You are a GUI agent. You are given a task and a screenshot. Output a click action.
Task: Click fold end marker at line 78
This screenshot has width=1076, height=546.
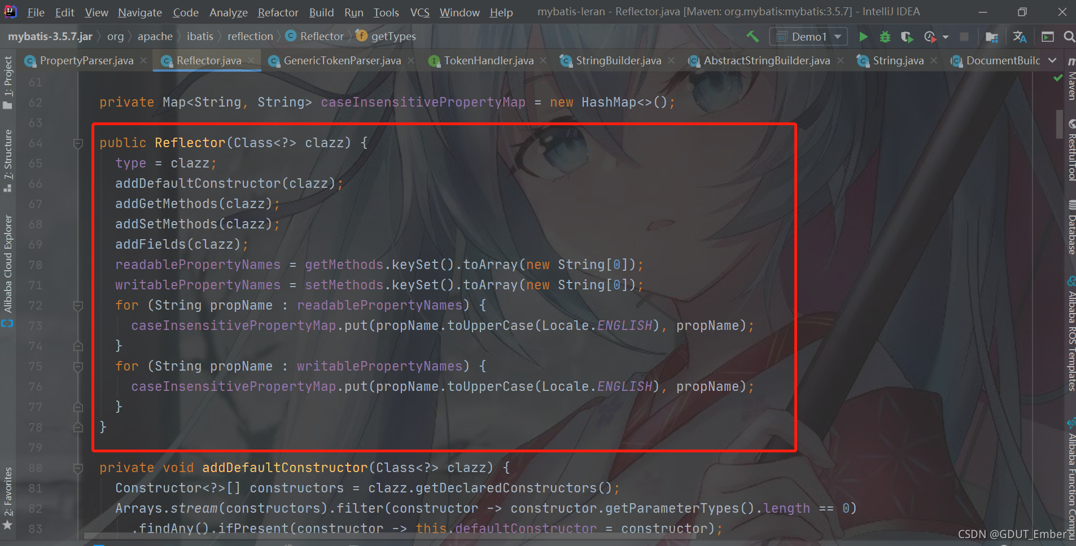click(x=78, y=428)
